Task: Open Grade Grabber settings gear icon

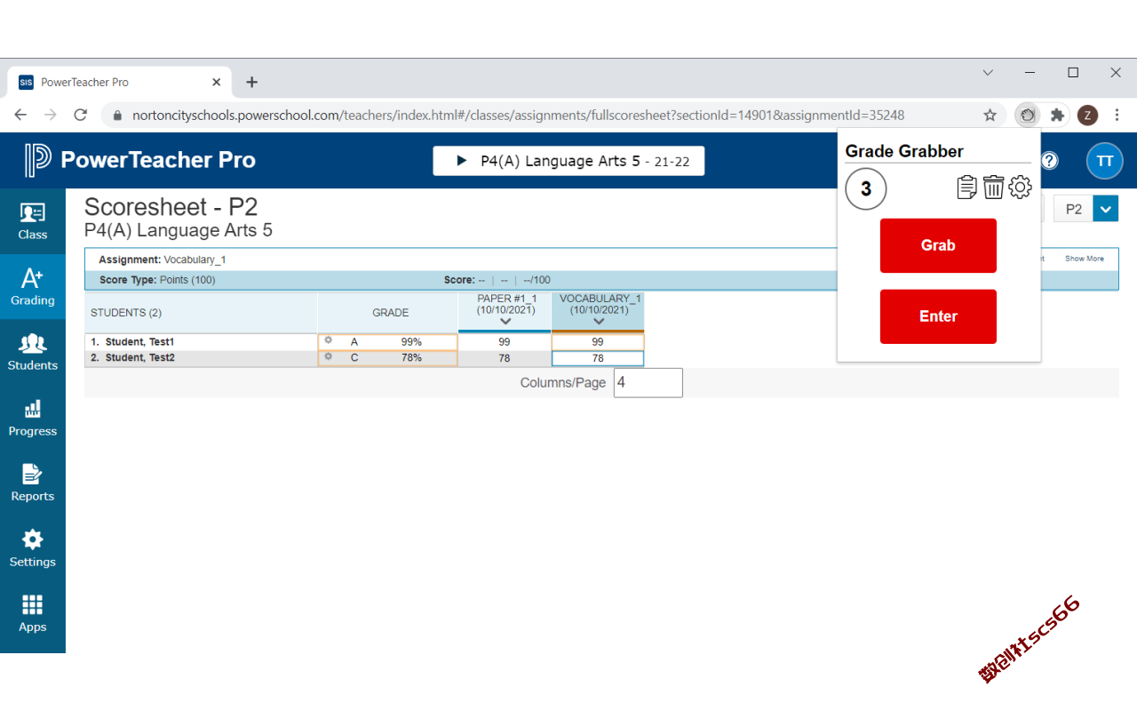Action: [x=1020, y=188]
